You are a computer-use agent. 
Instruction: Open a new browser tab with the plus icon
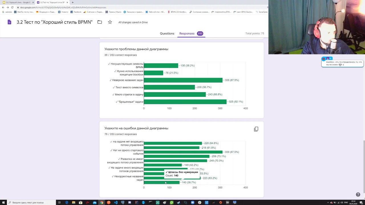tap(72, 3)
